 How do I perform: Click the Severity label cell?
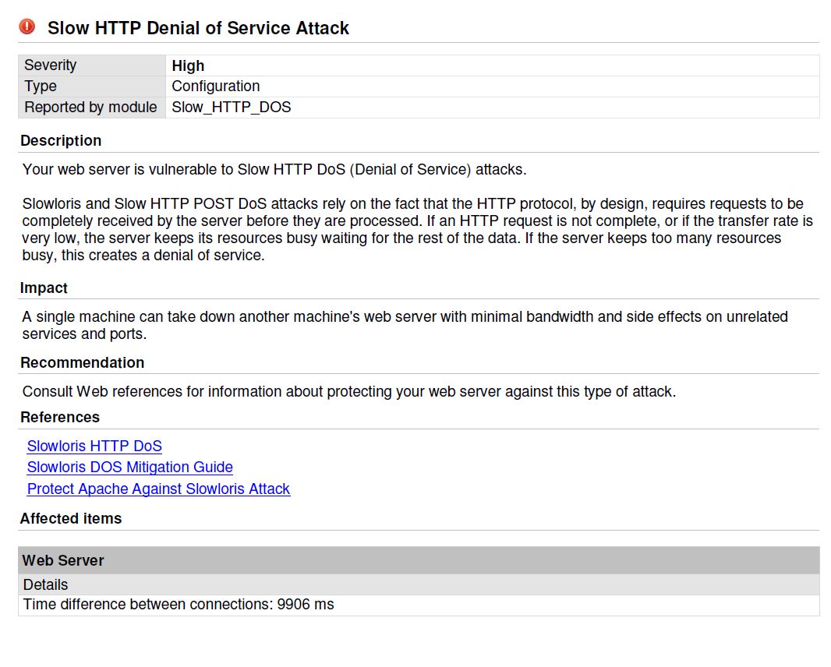[50, 65]
